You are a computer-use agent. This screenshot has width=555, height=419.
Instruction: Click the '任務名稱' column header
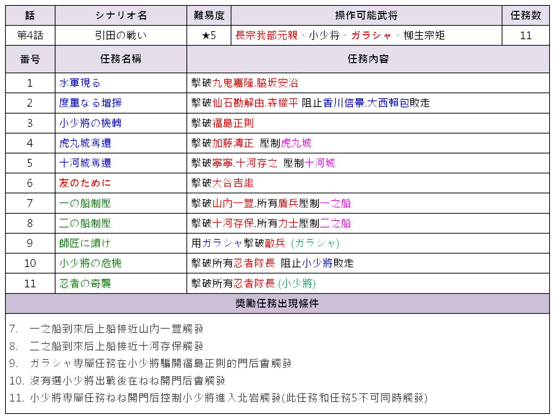[x=121, y=59]
